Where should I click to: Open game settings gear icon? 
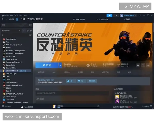click(138, 65)
